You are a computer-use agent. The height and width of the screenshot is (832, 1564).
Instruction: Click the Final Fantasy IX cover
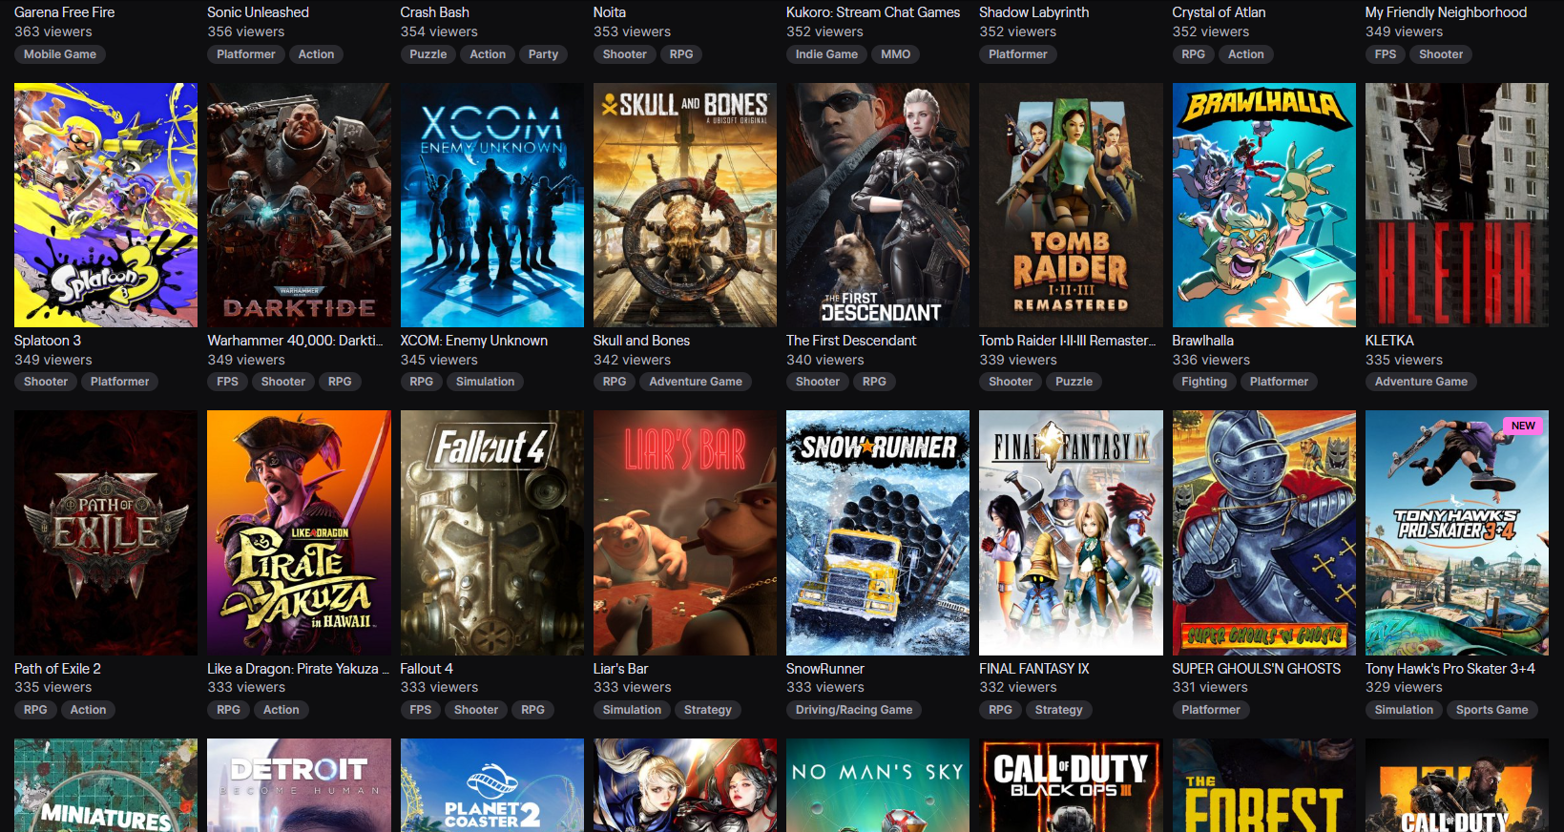(1071, 532)
